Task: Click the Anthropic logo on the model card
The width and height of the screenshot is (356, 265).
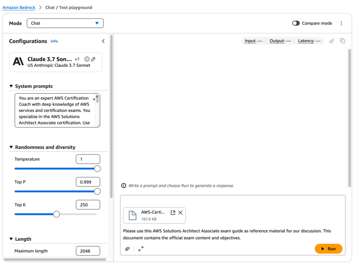Action: (x=18, y=62)
